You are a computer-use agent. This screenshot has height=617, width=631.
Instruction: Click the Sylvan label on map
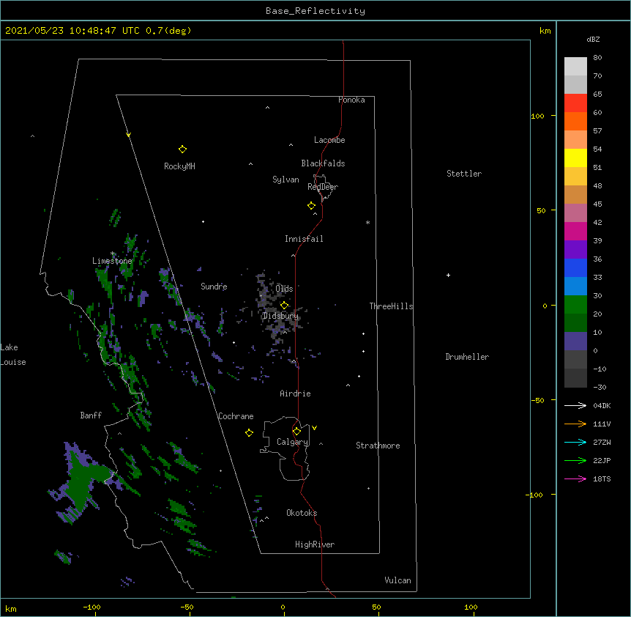(285, 180)
